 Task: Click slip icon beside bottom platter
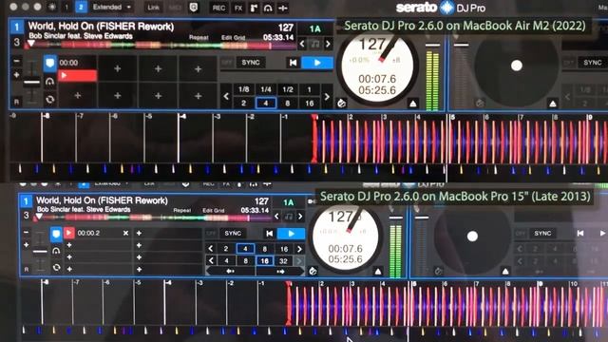coord(313,272)
